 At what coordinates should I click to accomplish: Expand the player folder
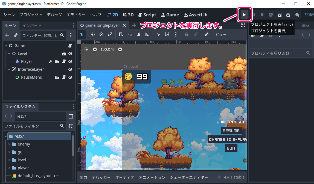tap(9, 168)
